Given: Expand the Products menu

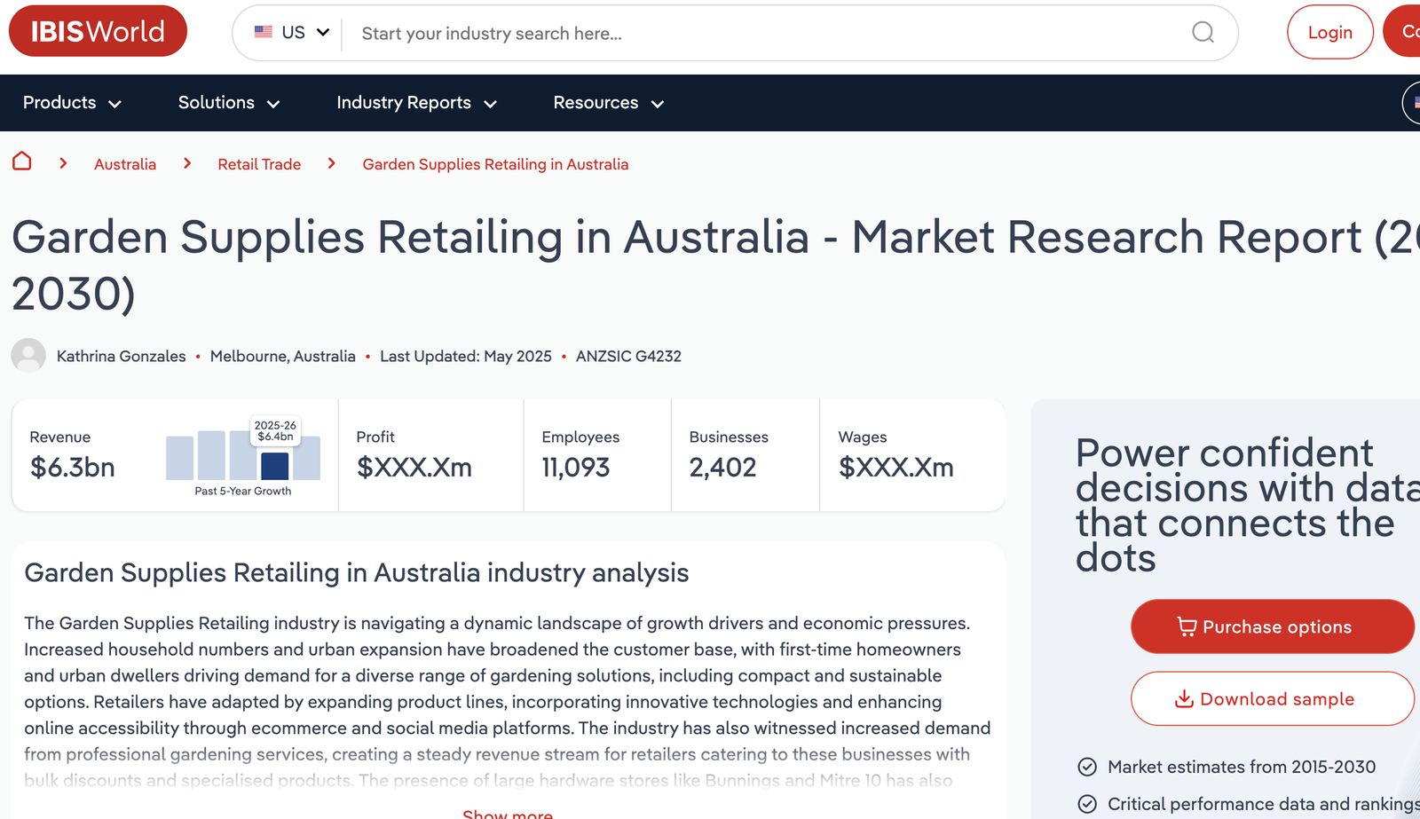Looking at the screenshot, I should click(72, 103).
